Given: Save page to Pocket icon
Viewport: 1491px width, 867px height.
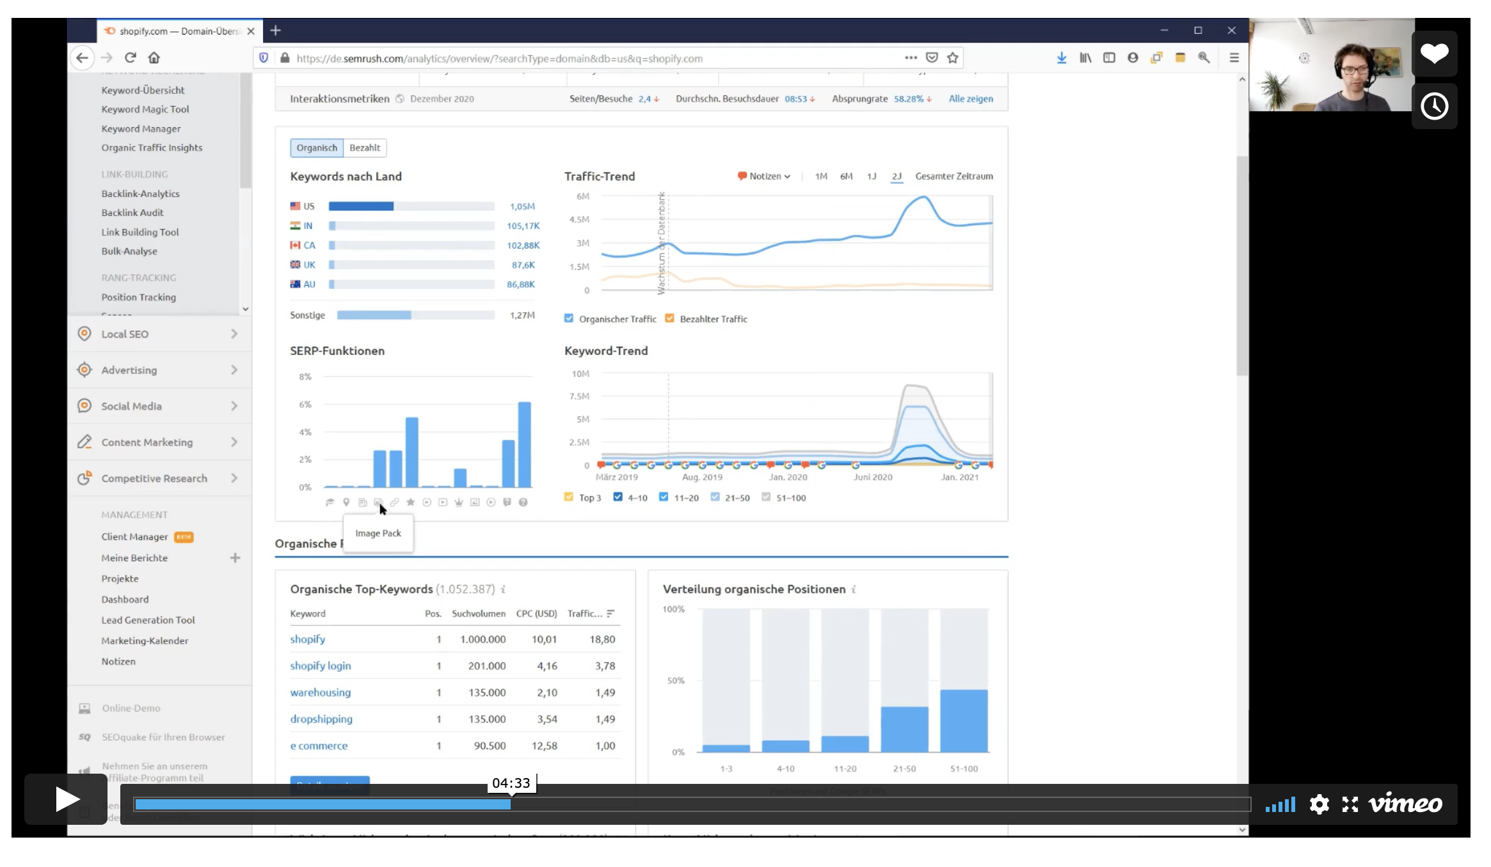Looking at the screenshot, I should click(x=932, y=58).
